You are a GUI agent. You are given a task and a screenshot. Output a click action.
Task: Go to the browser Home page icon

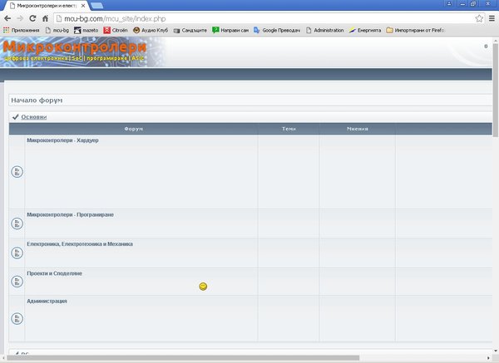[x=45, y=18]
